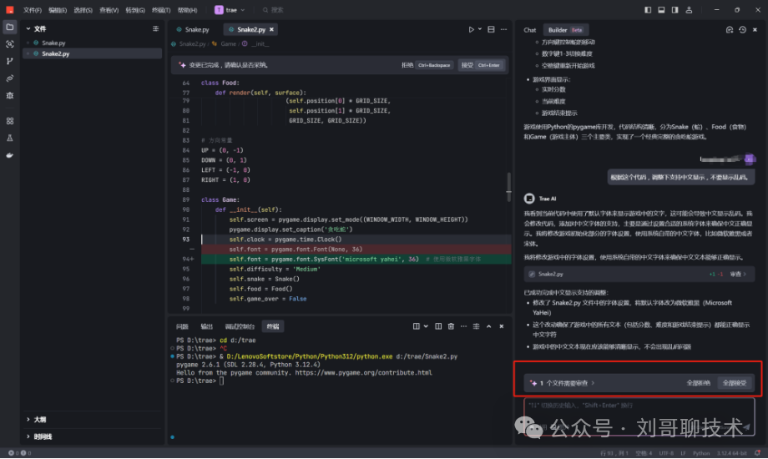Open the debug view with bug icon

(x=10, y=96)
